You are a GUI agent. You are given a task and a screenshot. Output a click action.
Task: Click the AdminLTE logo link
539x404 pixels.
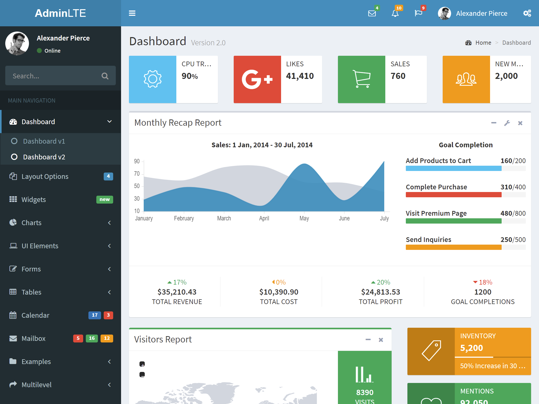coord(61,13)
